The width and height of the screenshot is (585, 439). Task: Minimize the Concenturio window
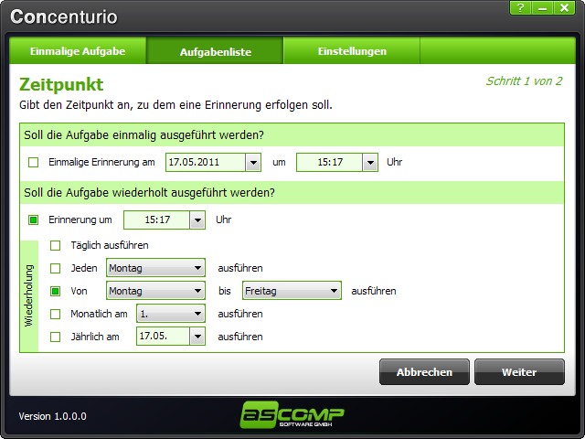pos(542,8)
